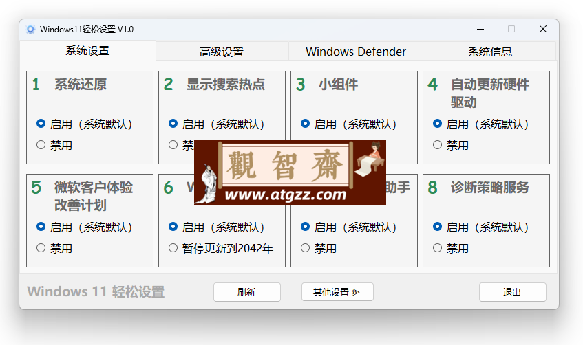Select 启用 for 显示搜索热点

pyautogui.click(x=216, y=124)
